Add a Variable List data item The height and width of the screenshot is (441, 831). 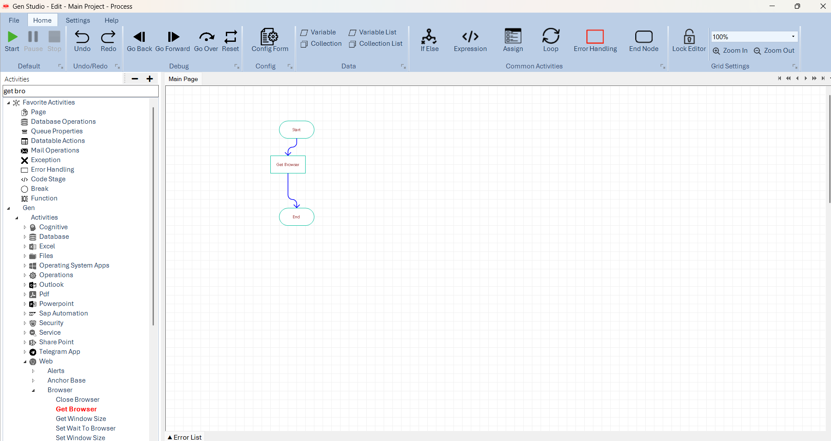coord(373,32)
